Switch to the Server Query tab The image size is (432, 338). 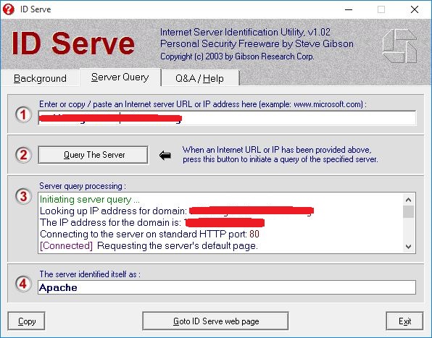click(x=120, y=77)
